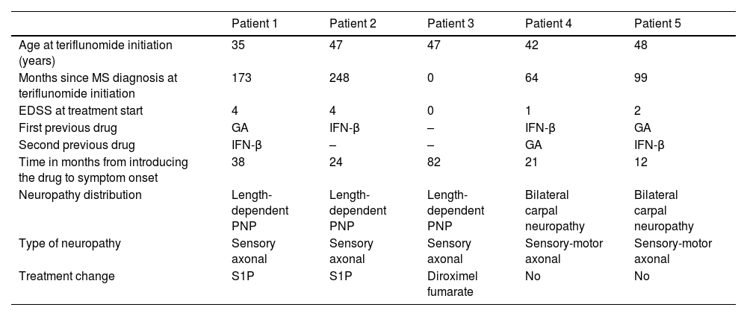Select the value 99 for Patient 5
The height and width of the screenshot is (316, 747).
click(x=641, y=78)
